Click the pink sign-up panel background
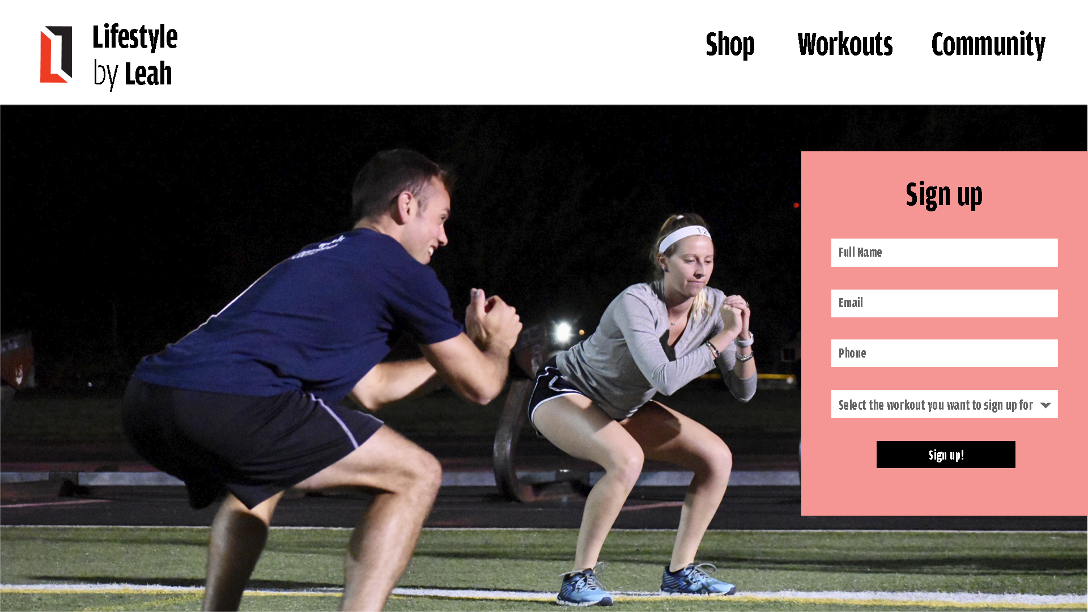This screenshot has height=612, width=1088. click(944, 493)
